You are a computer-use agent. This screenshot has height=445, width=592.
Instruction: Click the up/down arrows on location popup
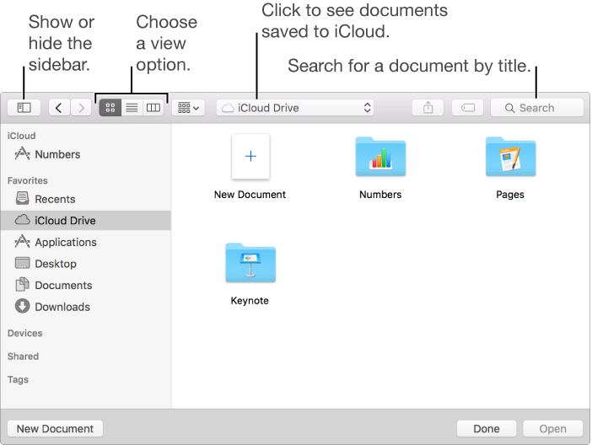point(367,108)
